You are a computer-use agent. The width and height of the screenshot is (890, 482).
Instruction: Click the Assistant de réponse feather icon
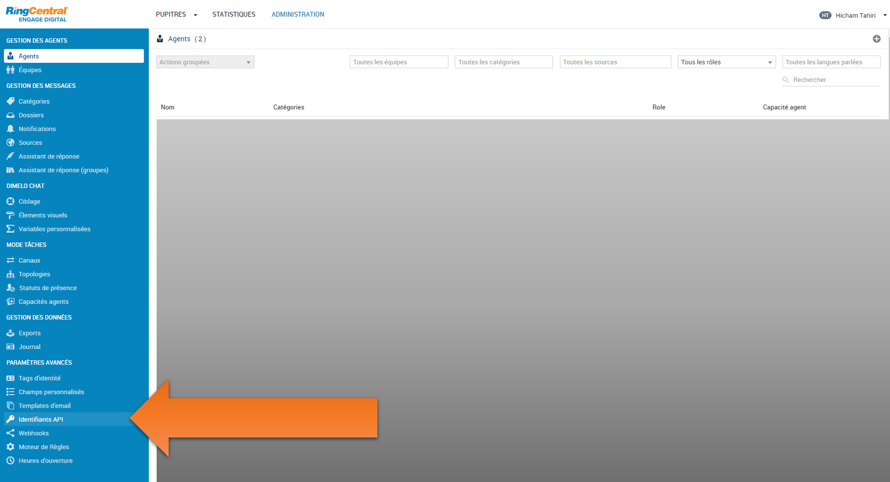[10, 156]
